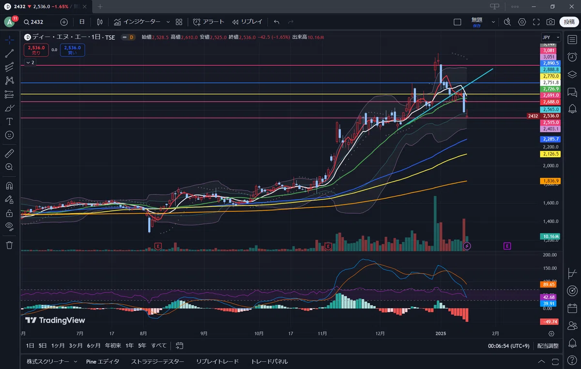This screenshot has width=581, height=369.
Task: Open the JPY currency dropdown
Action: [551, 37]
